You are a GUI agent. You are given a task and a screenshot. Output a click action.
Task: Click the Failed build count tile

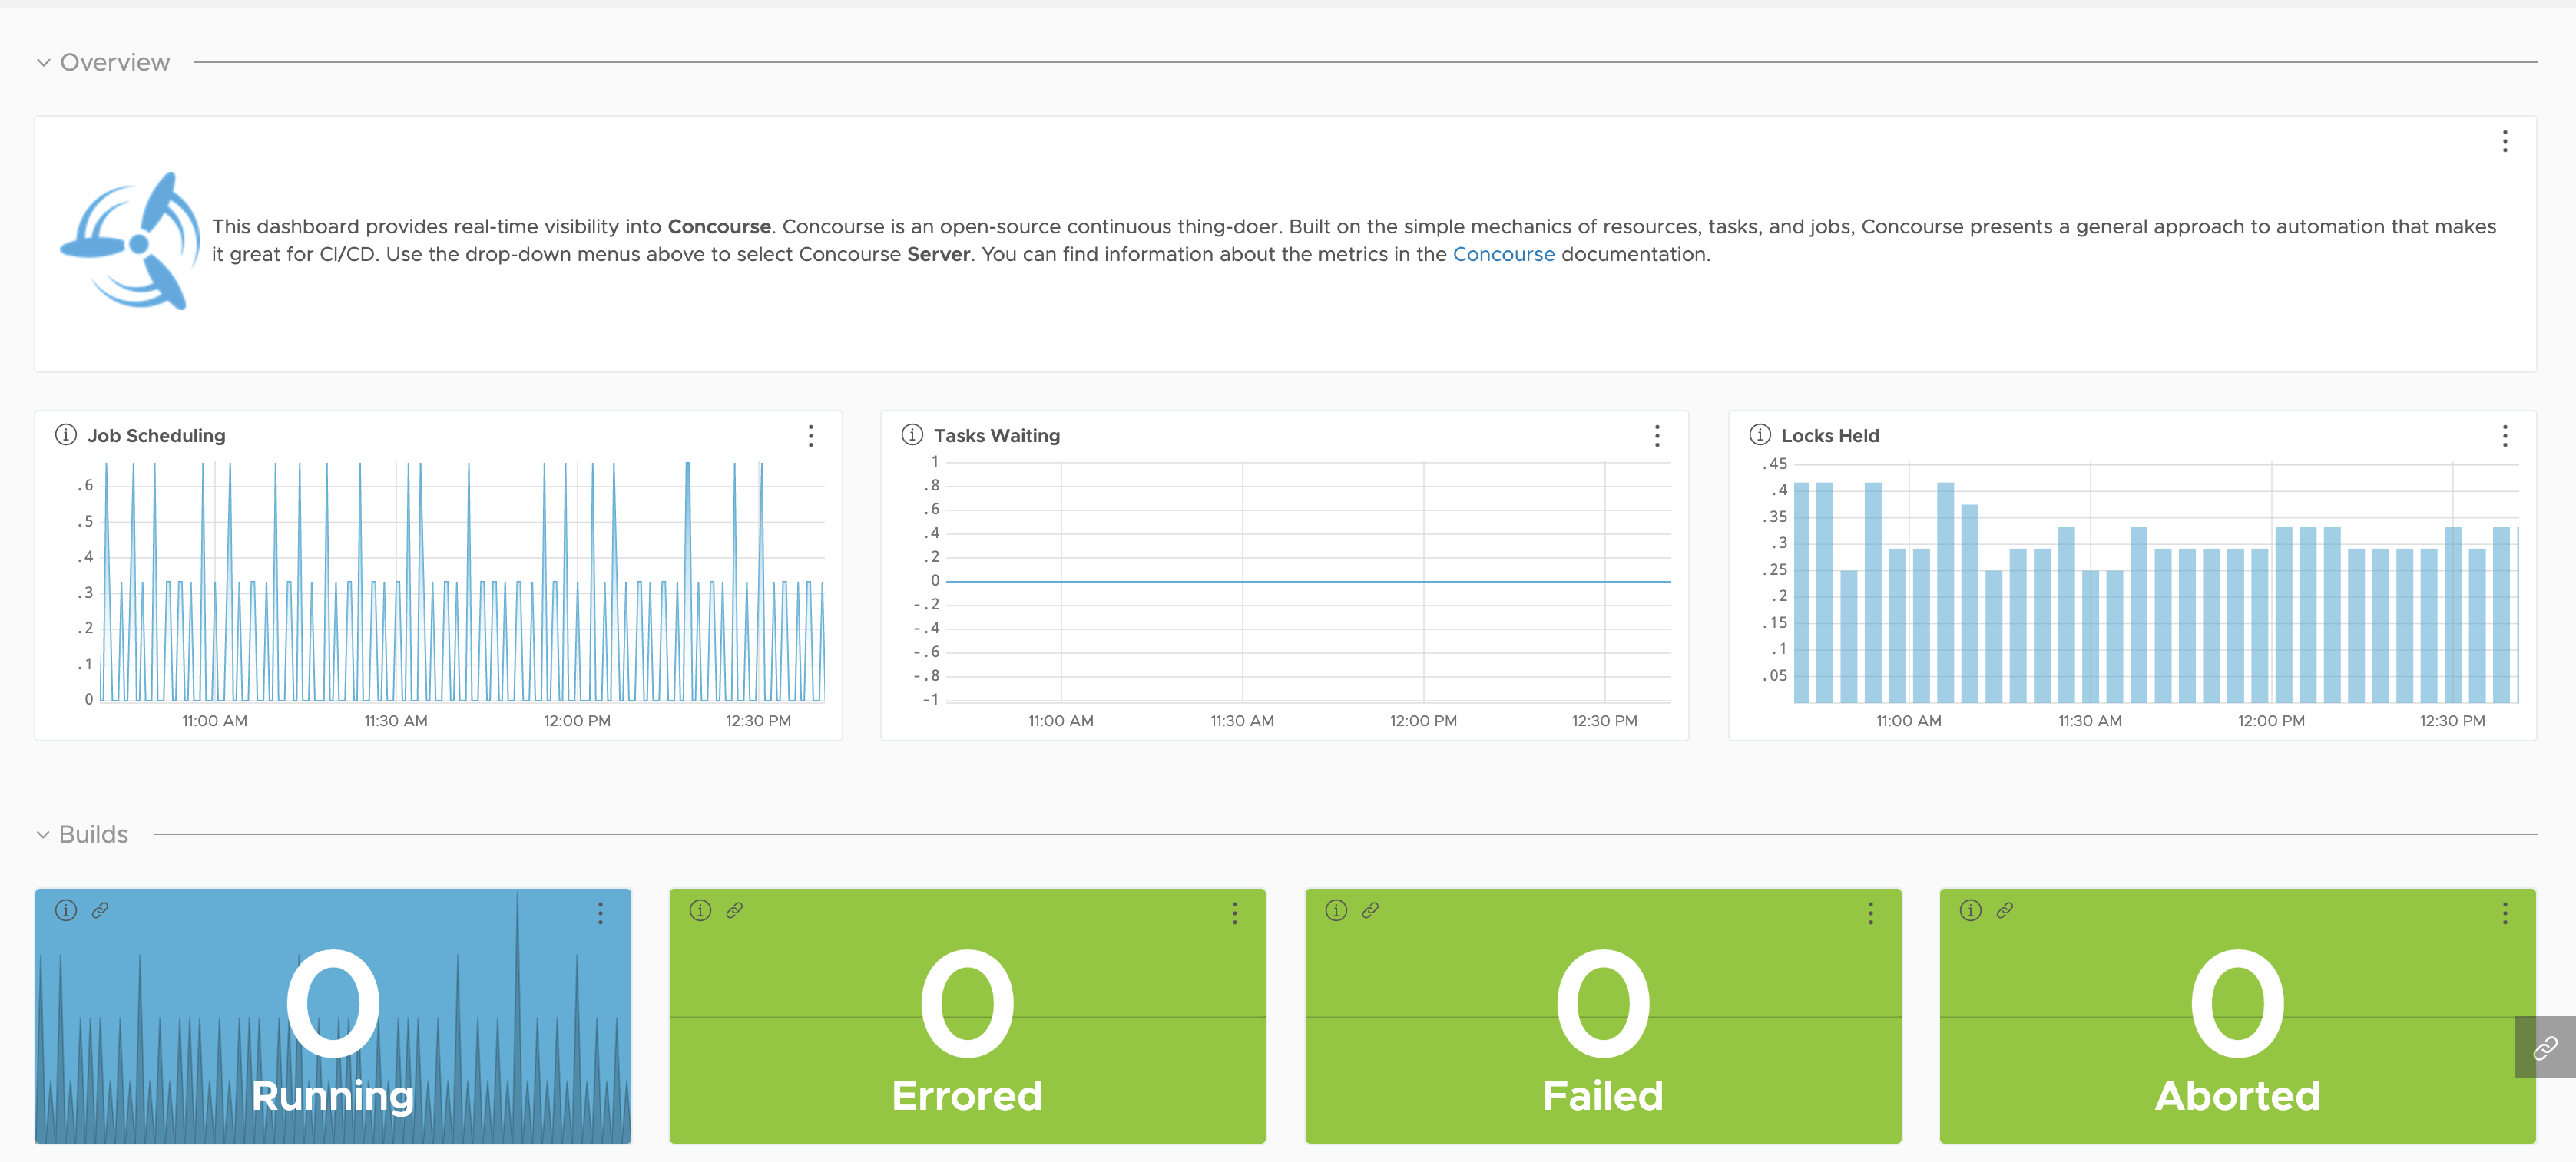1603,1016
